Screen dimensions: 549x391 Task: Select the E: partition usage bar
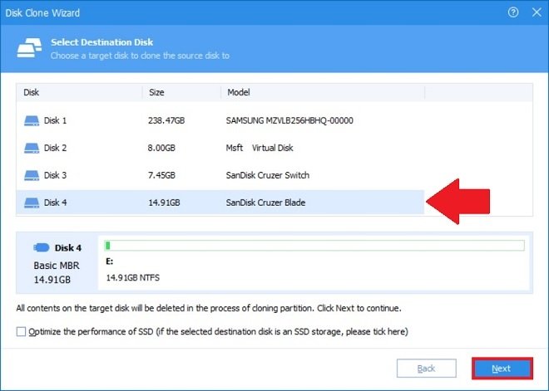(314, 246)
